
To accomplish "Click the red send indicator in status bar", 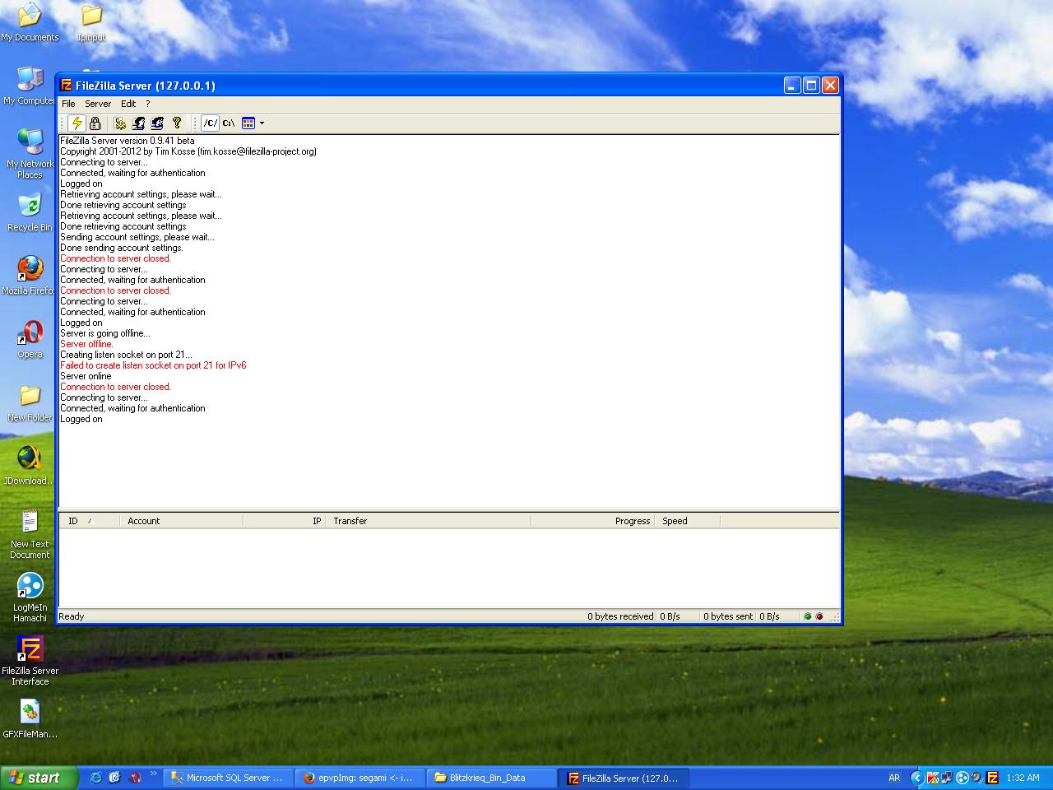I will [819, 616].
